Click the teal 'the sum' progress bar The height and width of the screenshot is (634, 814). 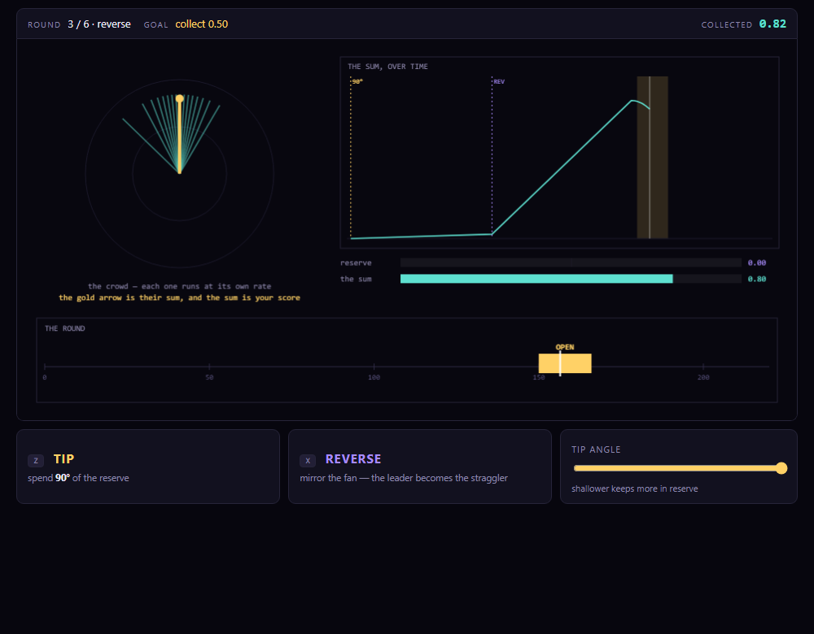coord(536,279)
